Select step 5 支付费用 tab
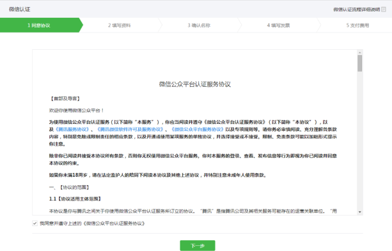The image size is (392, 251). coord(357,25)
